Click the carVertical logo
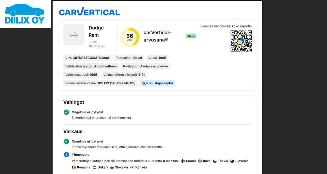327x174 pixels. (x=89, y=12)
